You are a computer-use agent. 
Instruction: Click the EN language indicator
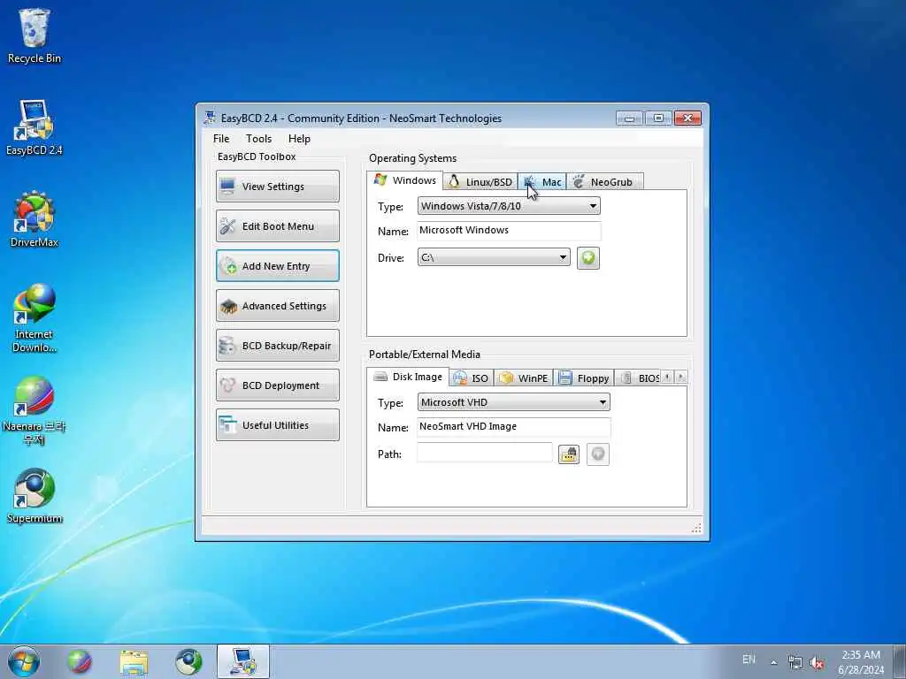(x=749, y=660)
